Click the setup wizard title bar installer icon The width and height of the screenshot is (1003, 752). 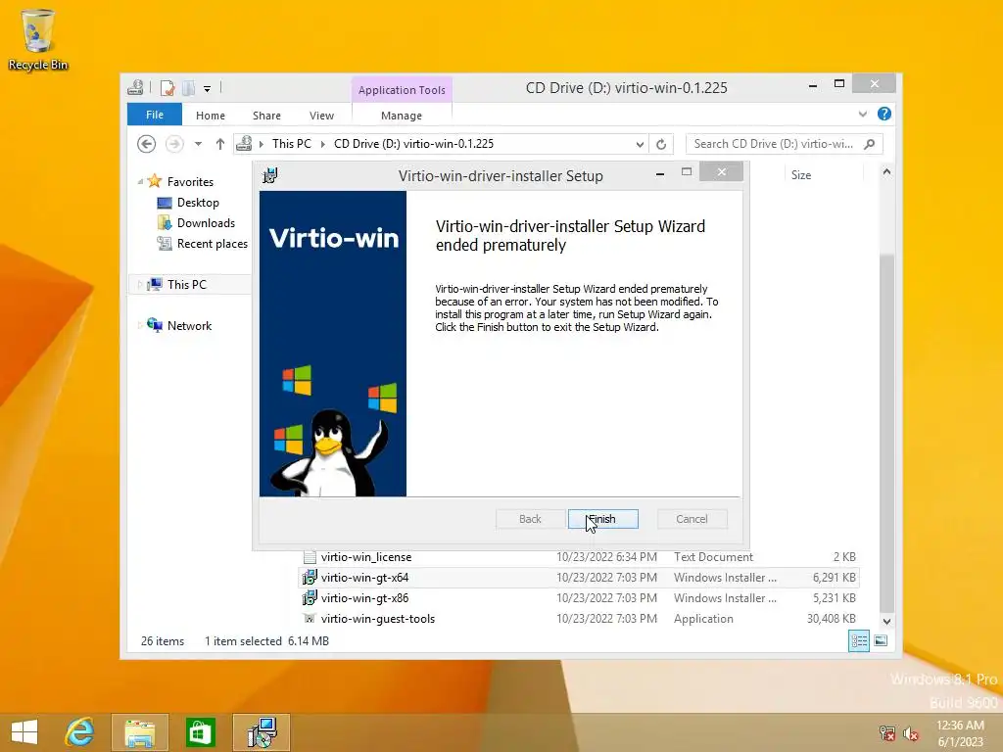tap(270, 175)
